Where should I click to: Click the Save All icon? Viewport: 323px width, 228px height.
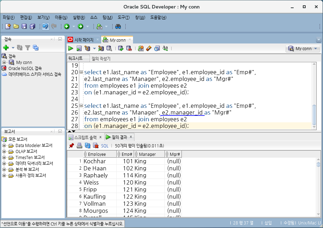(32, 27)
